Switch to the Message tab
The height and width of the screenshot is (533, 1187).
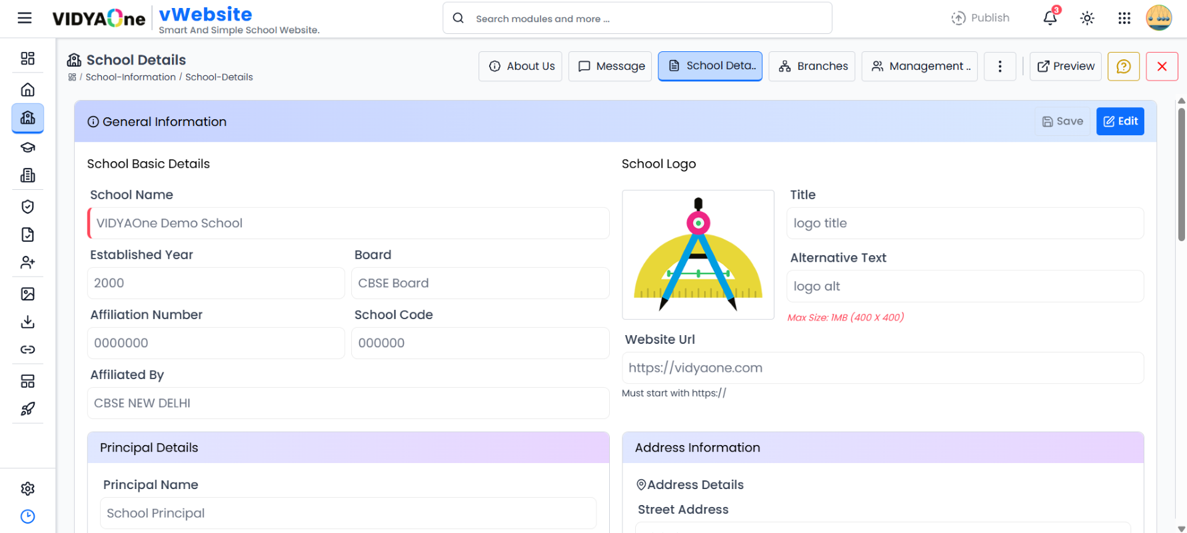pos(610,66)
